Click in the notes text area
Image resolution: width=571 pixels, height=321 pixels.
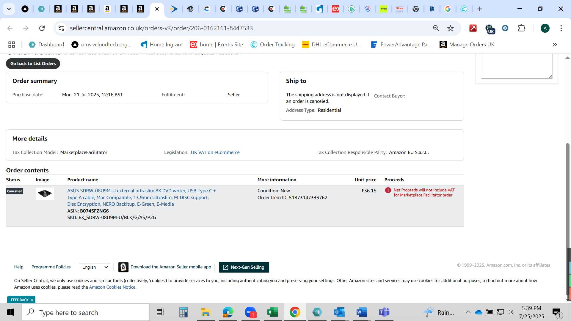coord(517,66)
